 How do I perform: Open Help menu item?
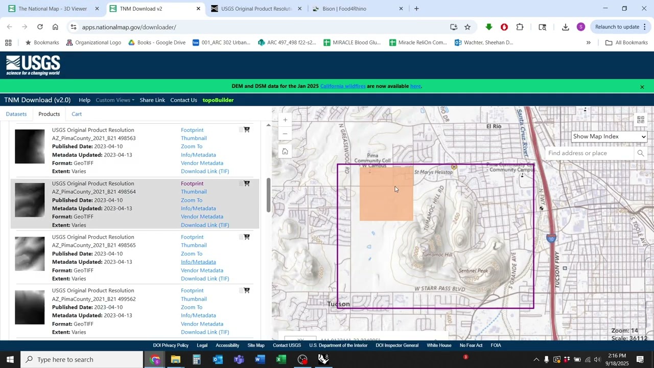tap(85, 100)
